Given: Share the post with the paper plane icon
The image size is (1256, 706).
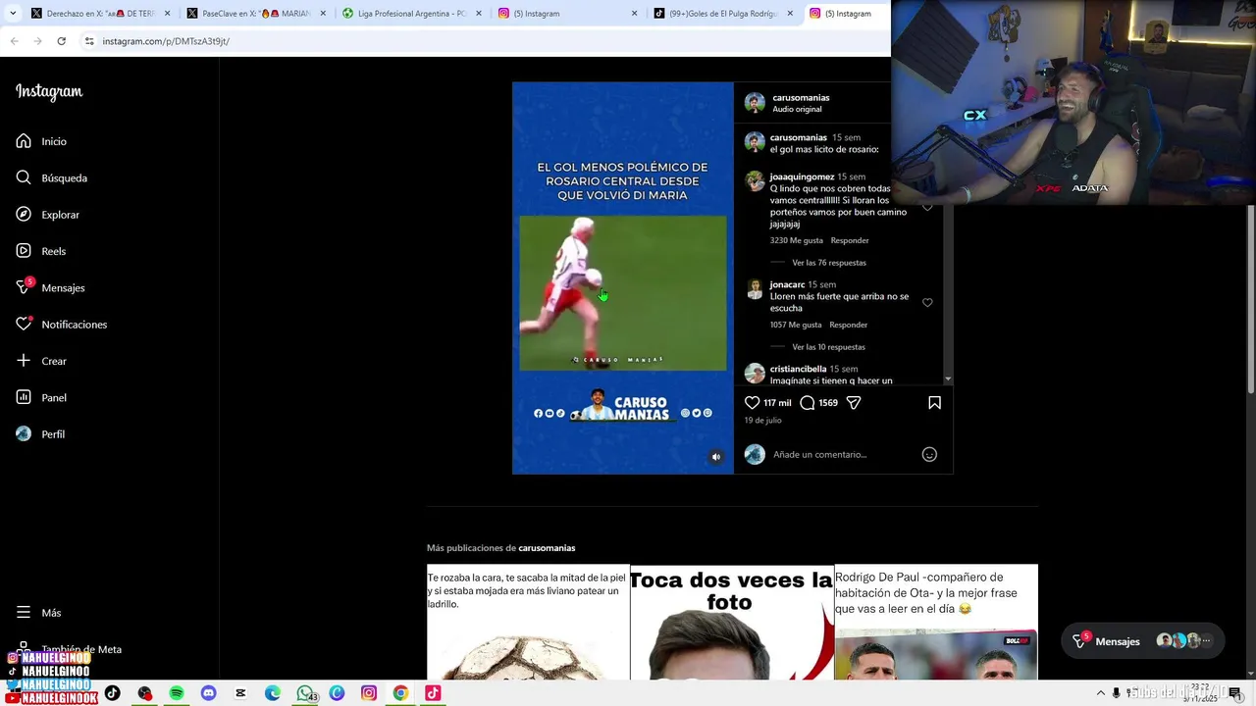Looking at the screenshot, I should pyautogui.click(x=854, y=402).
